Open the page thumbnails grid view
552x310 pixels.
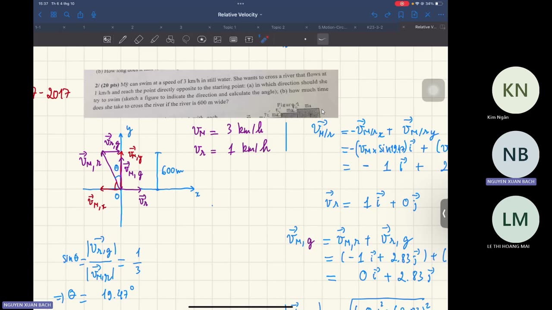pyautogui.click(x=53, y=15)
